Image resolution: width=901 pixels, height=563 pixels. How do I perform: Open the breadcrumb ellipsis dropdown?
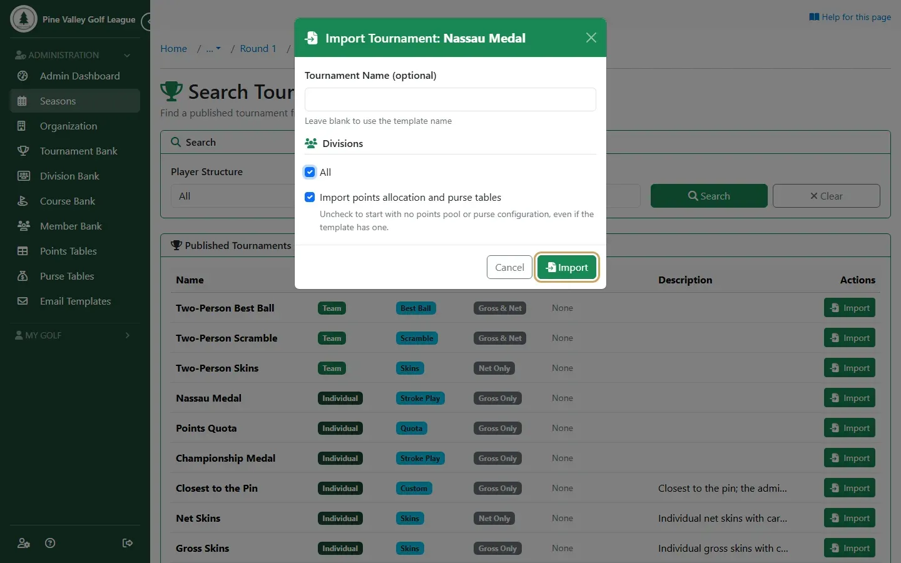point(213,48)
